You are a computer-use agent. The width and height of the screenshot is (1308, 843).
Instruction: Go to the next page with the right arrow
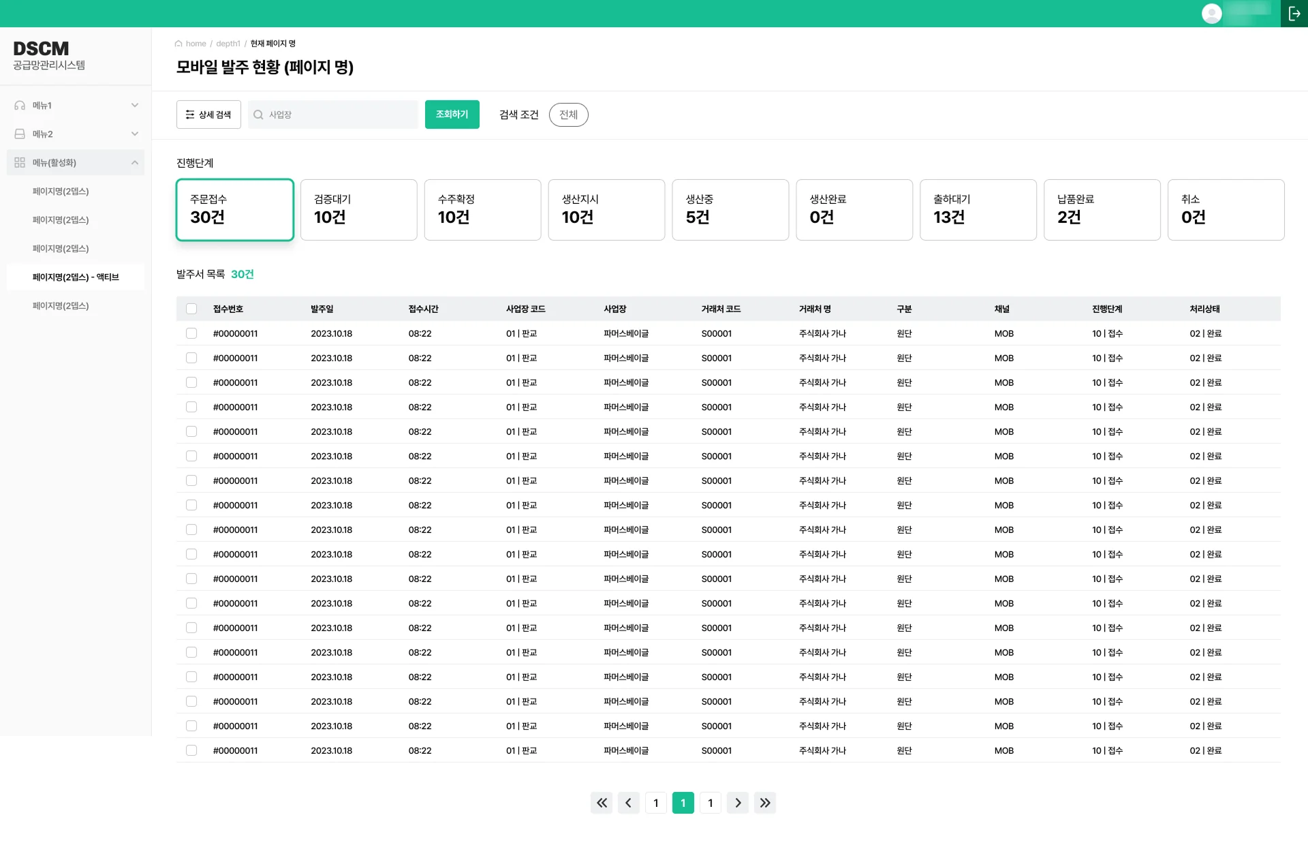pos(738,803)
